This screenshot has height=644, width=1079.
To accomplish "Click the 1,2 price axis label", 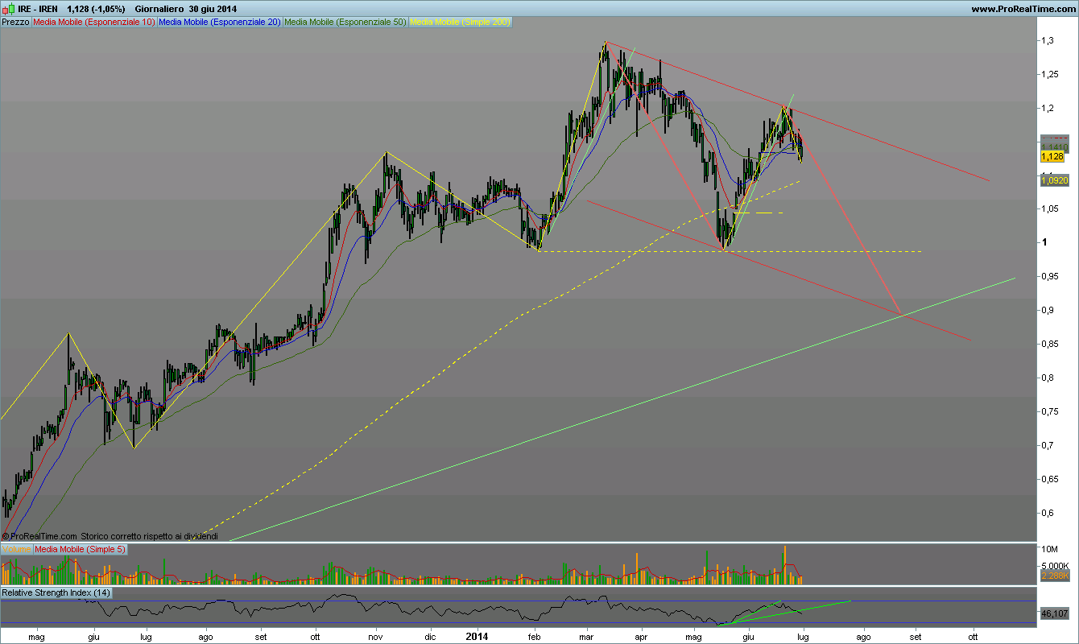I will (1047, 108).
